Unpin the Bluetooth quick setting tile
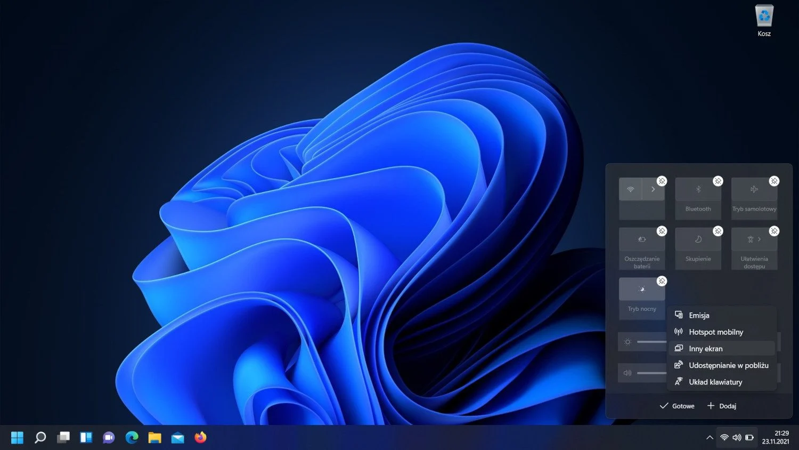 (x=718, y=181)
